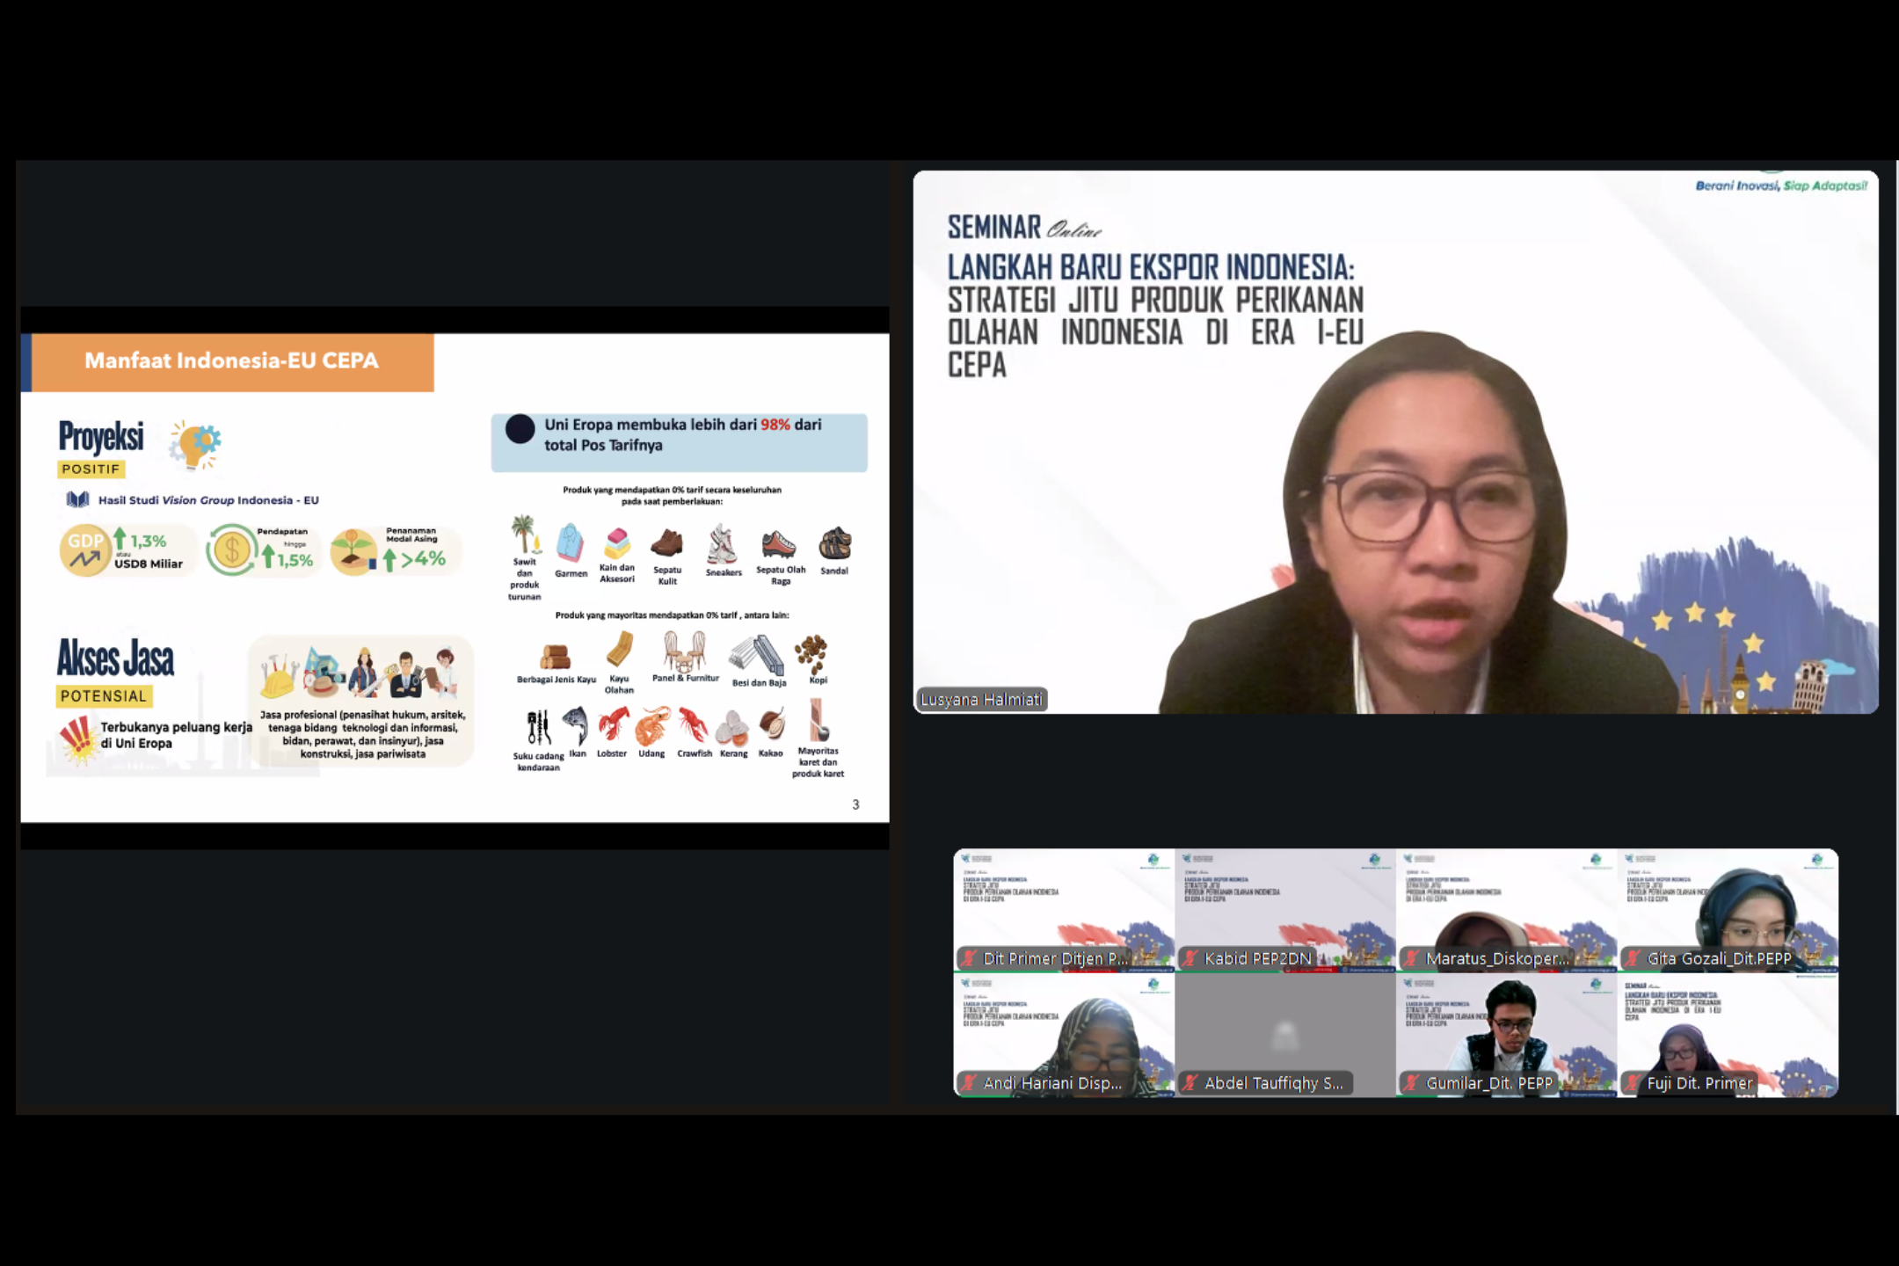Viewport: 1899px width, 1266px height.
Task: Click the GDP growth coin icon
Action: tap(85, 550)
